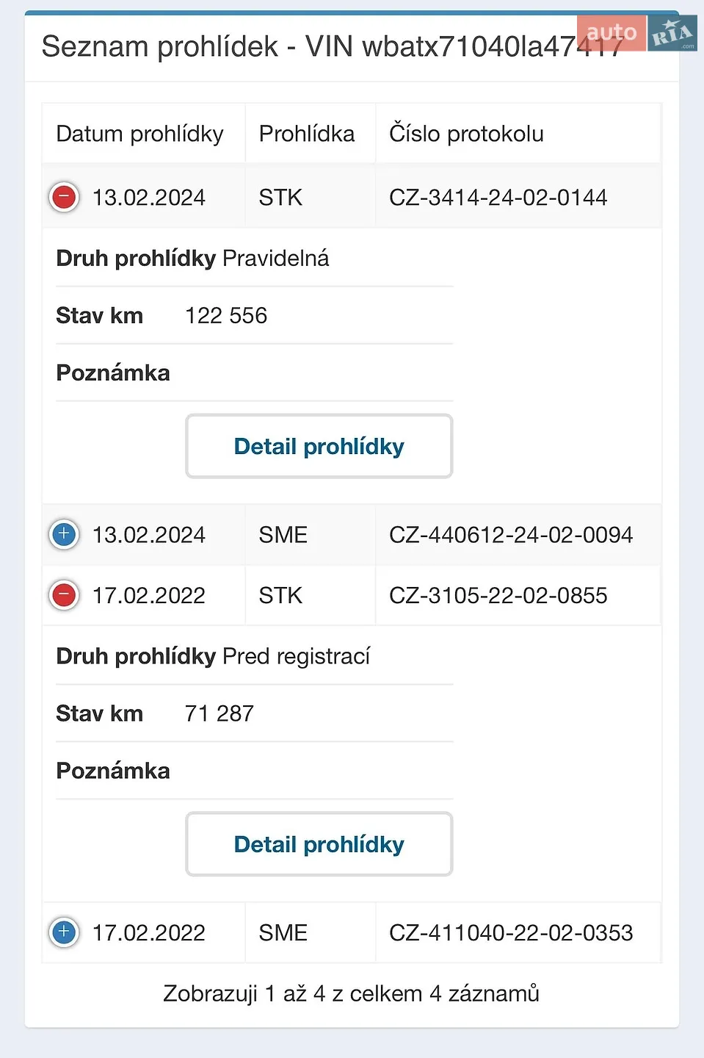The image size is (704, 1058).
Task: Click the Stav km value 122 556
Action: [226, 316]
